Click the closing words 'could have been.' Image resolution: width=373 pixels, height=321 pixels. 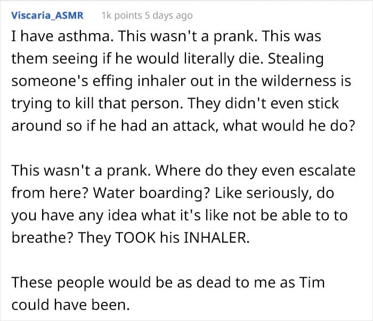pos(71,305)
